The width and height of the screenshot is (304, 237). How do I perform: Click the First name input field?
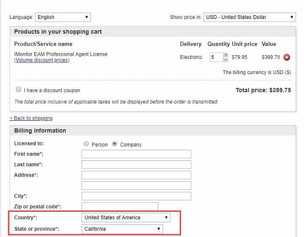(x=136, y=154)
